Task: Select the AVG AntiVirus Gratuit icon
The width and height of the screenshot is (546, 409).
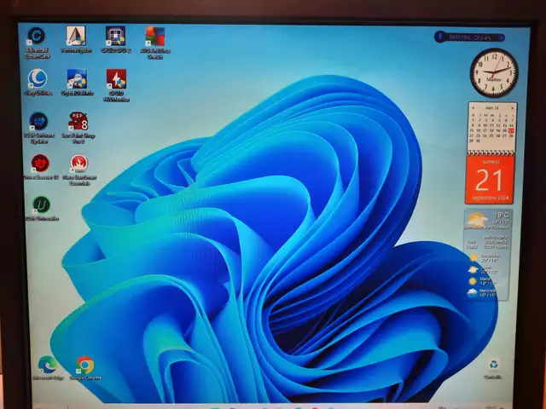Action: (x=155, y=43)
